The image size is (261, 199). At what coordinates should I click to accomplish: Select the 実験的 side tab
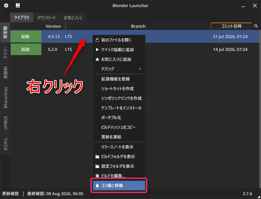tap(5, 72)
